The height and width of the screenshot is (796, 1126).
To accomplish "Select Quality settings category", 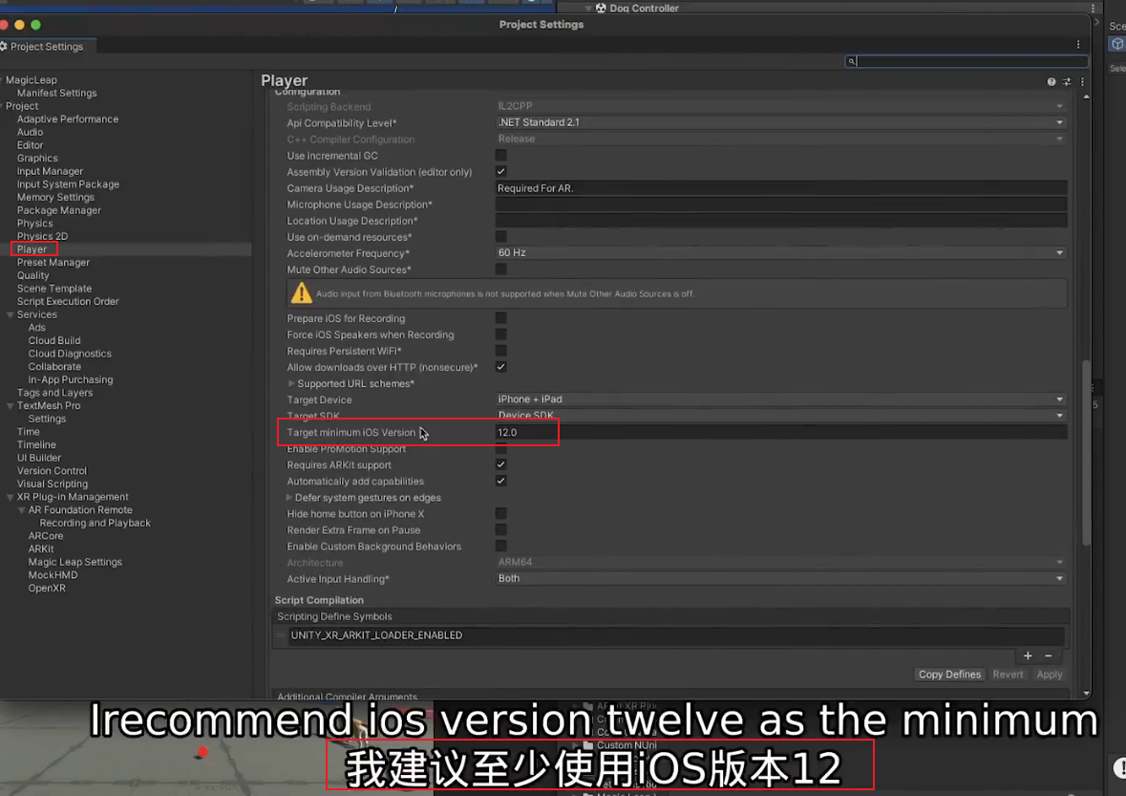I will point(33,275).
